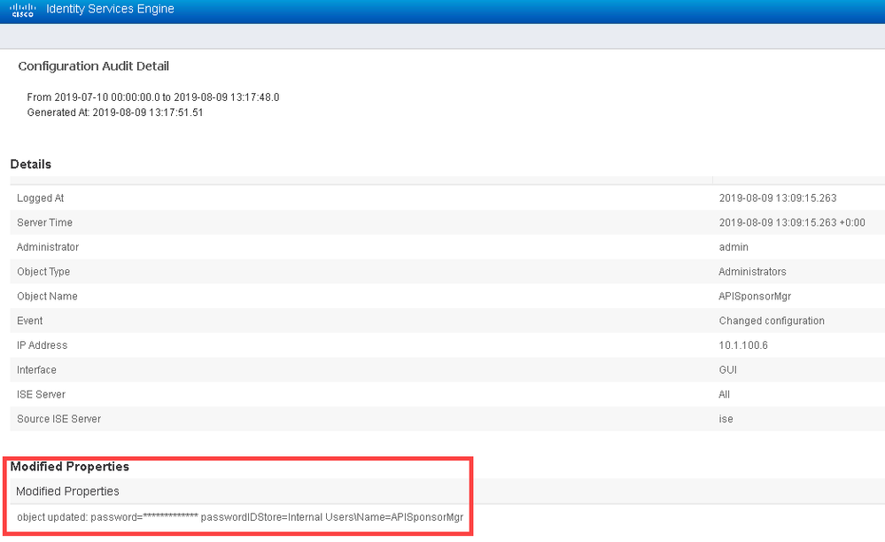Click the Details section heading
Screen dimensions: 885x542
coord(30,164)
